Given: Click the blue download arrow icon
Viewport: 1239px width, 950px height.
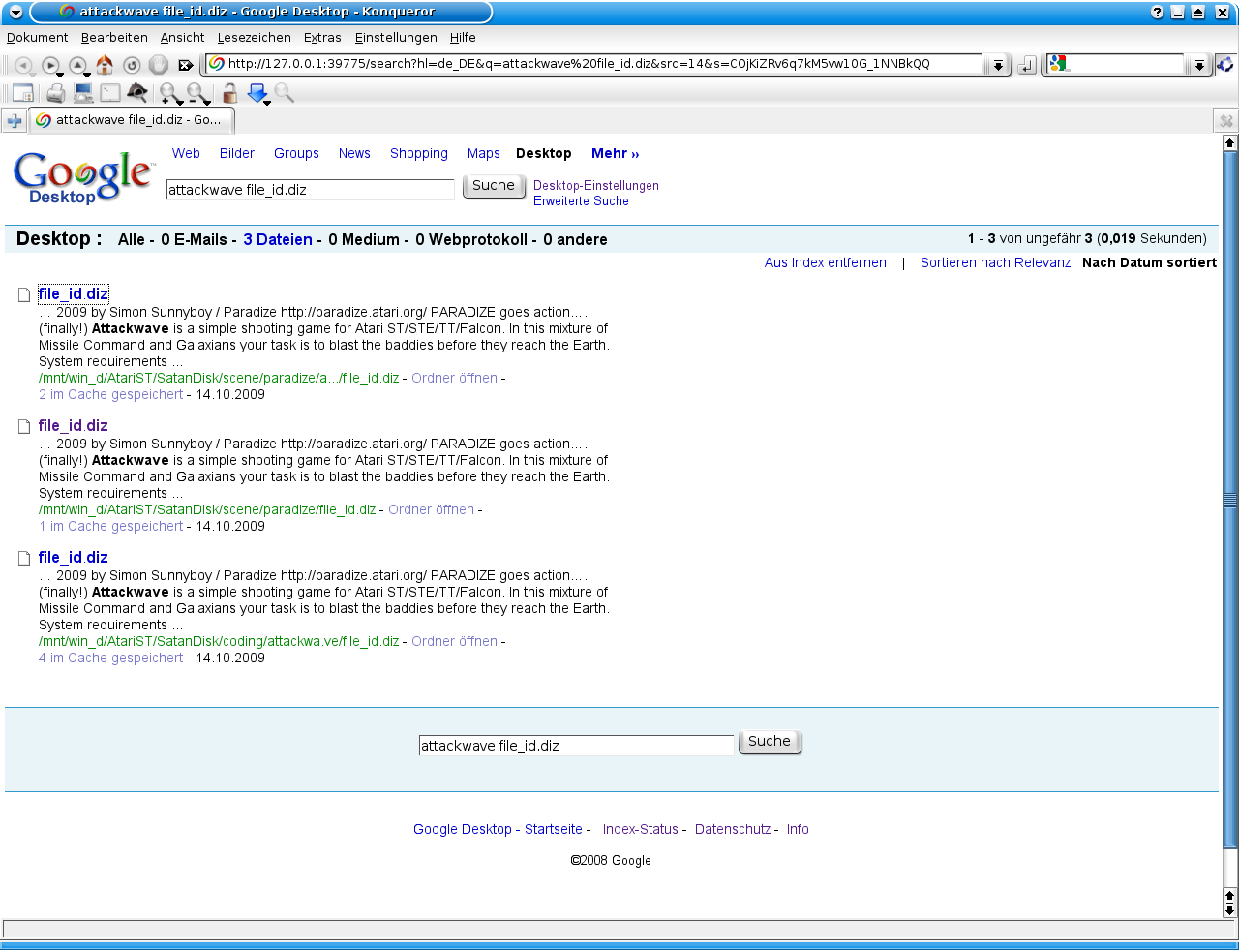Looking at the screenshot, I should tap(257, 93).
